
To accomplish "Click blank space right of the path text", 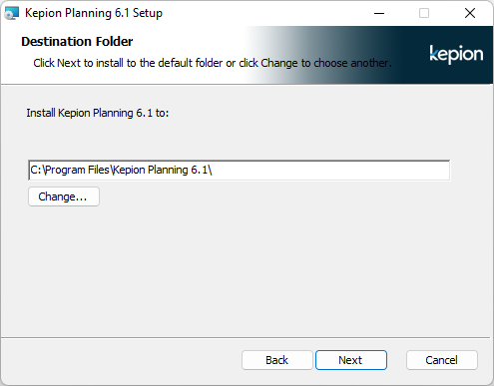I will coord(329,171).
